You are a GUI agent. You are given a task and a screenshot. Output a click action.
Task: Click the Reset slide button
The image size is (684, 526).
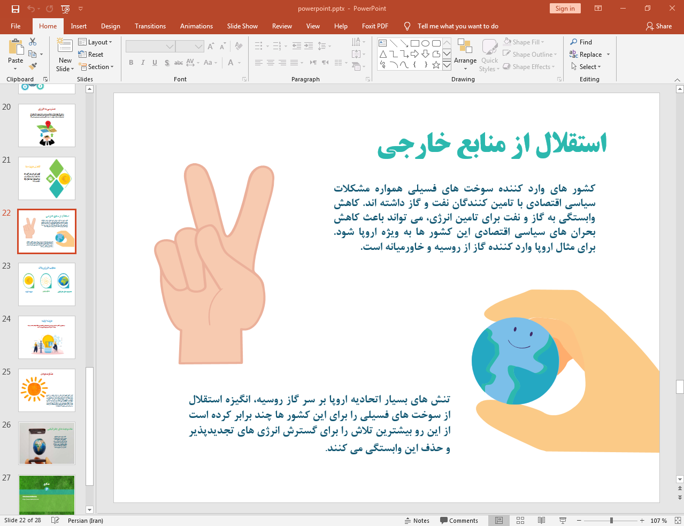[x=91, y=54]
